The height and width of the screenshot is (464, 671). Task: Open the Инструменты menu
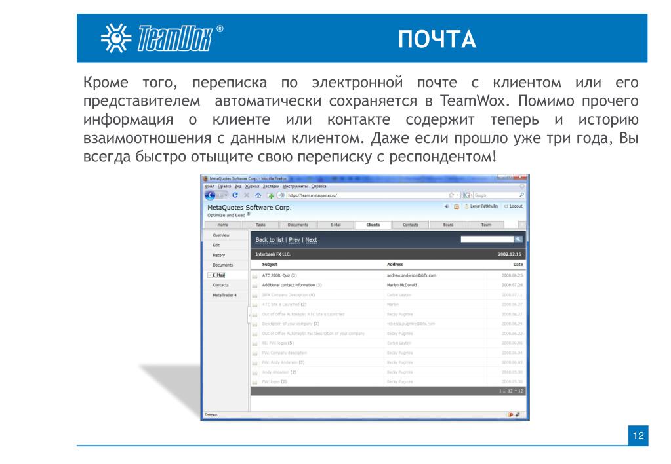tap(295, 187)
